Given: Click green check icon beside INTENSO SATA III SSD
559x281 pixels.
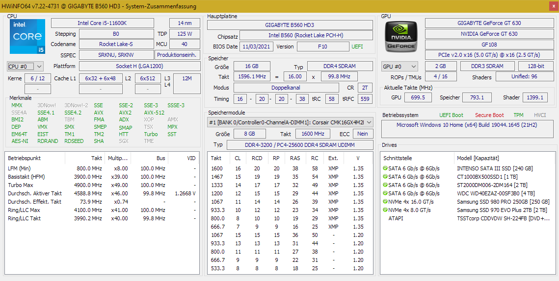Looking at the screenshot, I should [x=385, y=168].
